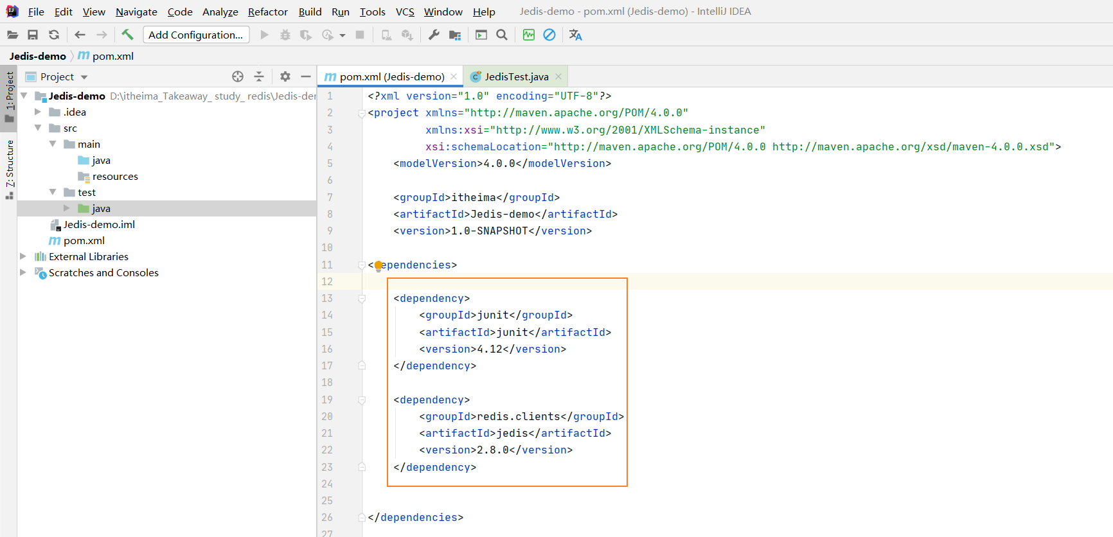The height and width of the screenshot is (537, 1113).
Task: Open the profiler dropdown arrow in toolbar
Action: tap(343, 35)
